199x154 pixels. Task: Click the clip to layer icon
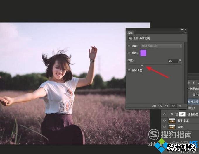154,106
